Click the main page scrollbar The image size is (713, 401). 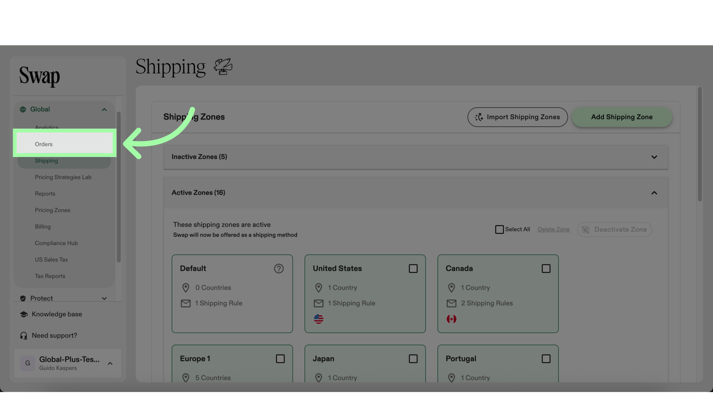click(700, 144)
